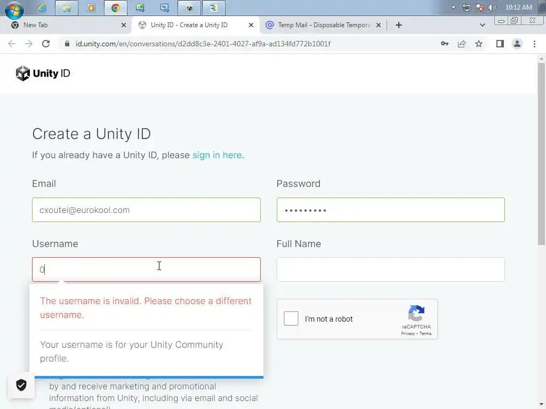Image resolution: width=546 pixels, height=409 pixels.
Task: Open the Unity cube taskbar icon
Action: tap(189, 8)
